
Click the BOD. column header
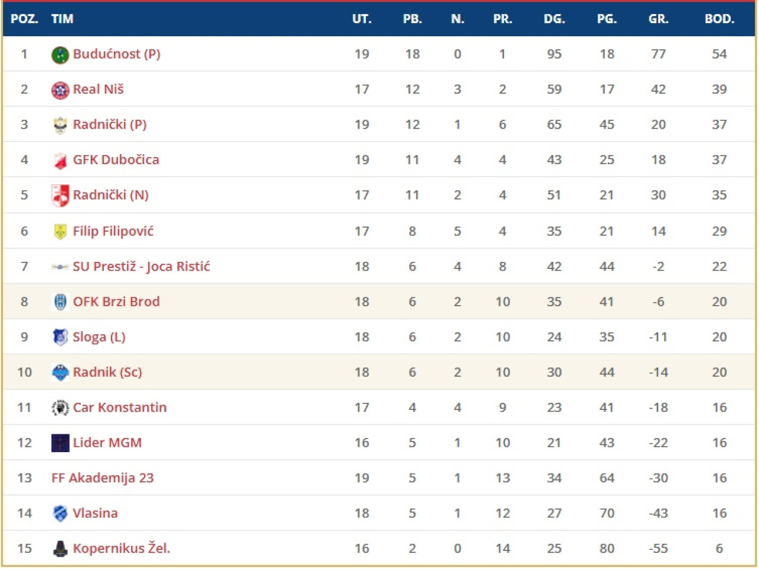coord(719,19)
